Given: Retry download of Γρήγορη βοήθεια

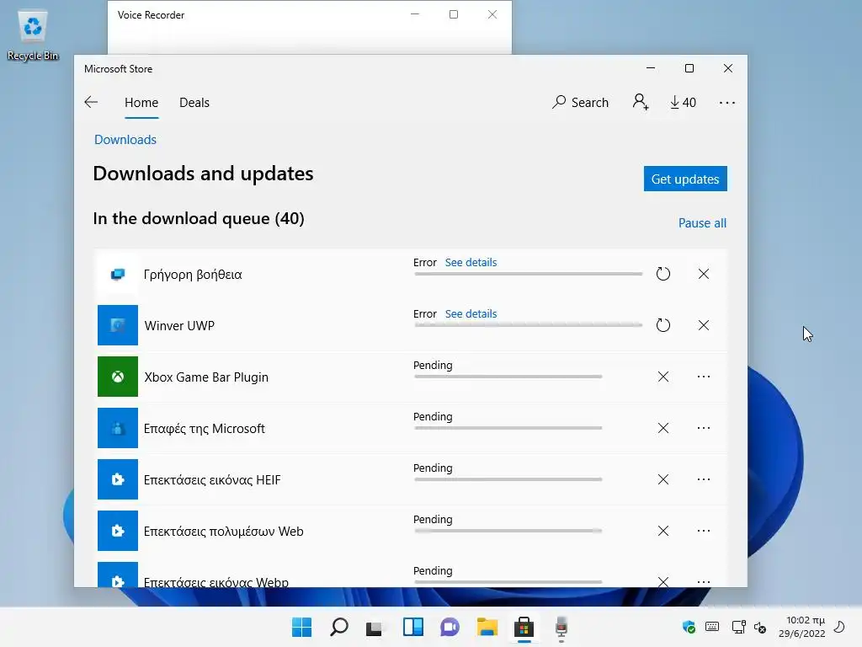Looking at the screenshot, I should coord(663,274).
